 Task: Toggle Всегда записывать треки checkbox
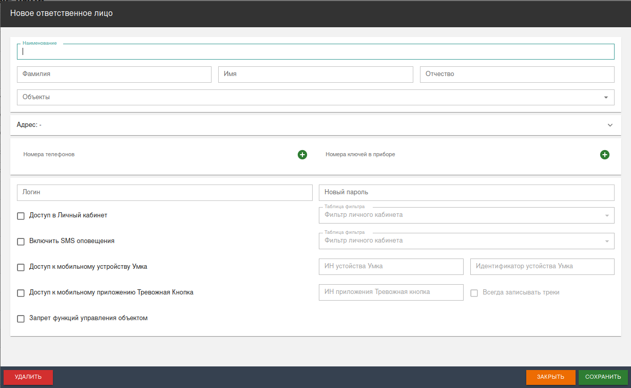pos(474,293)
